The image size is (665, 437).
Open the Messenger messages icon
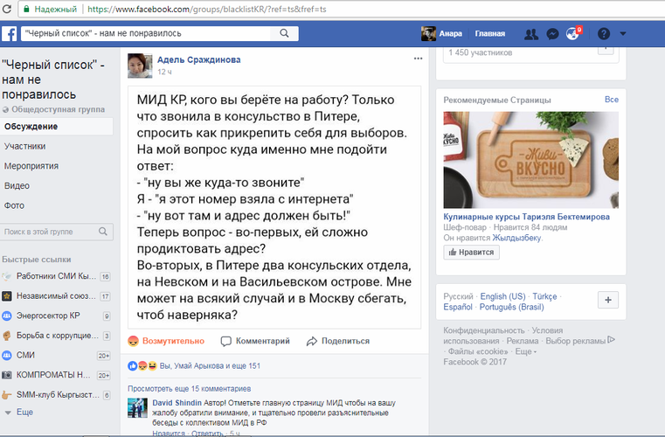552,34
